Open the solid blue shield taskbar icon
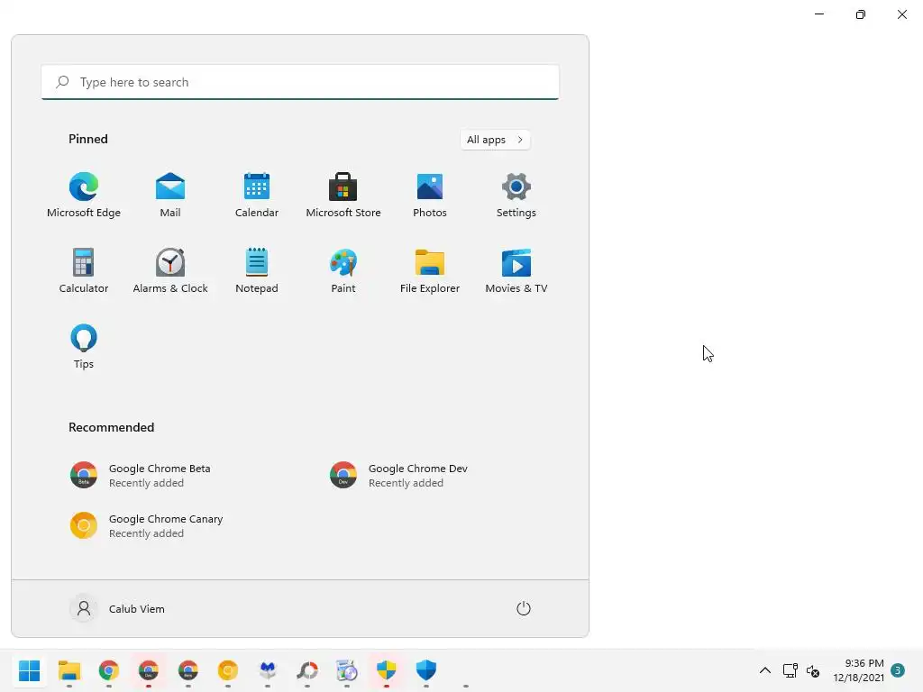Viewport: 923px width, 692px height. (x=426, y=670)
